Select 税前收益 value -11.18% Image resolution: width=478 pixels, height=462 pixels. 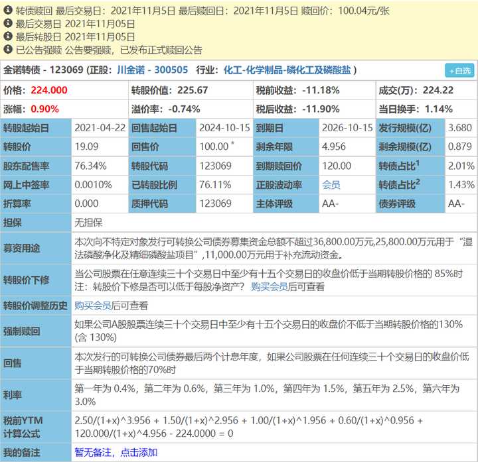point(321,90)
